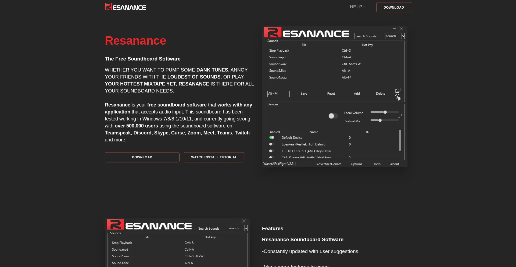The width and height of the screenshot is (516, 267).
Task: Click the Search Sounds field in the upper app screenshot
Action: 368,36
